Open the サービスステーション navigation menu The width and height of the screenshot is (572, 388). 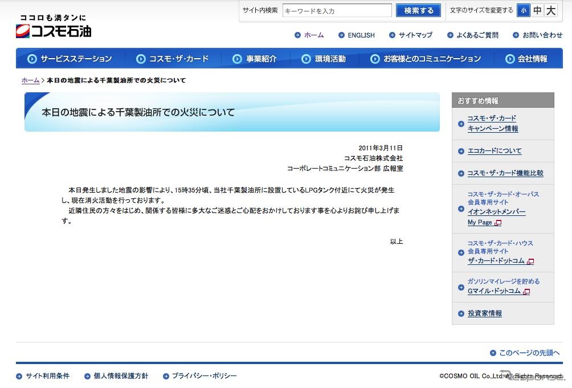(70, 59)
